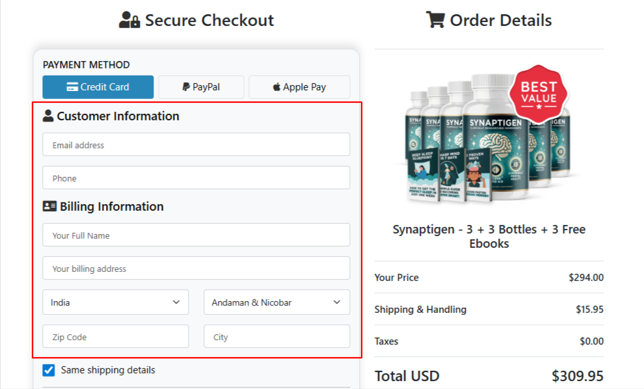Click the PayPal logo icon
Image resolution: width=644 pixels, height=389 pixels.
[x=186, y=87]
